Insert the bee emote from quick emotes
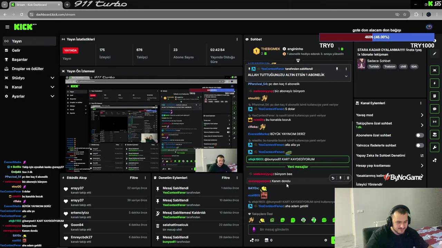 point(262,220)
